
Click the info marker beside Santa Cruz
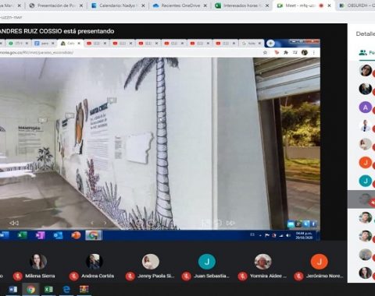click(112, 100)
